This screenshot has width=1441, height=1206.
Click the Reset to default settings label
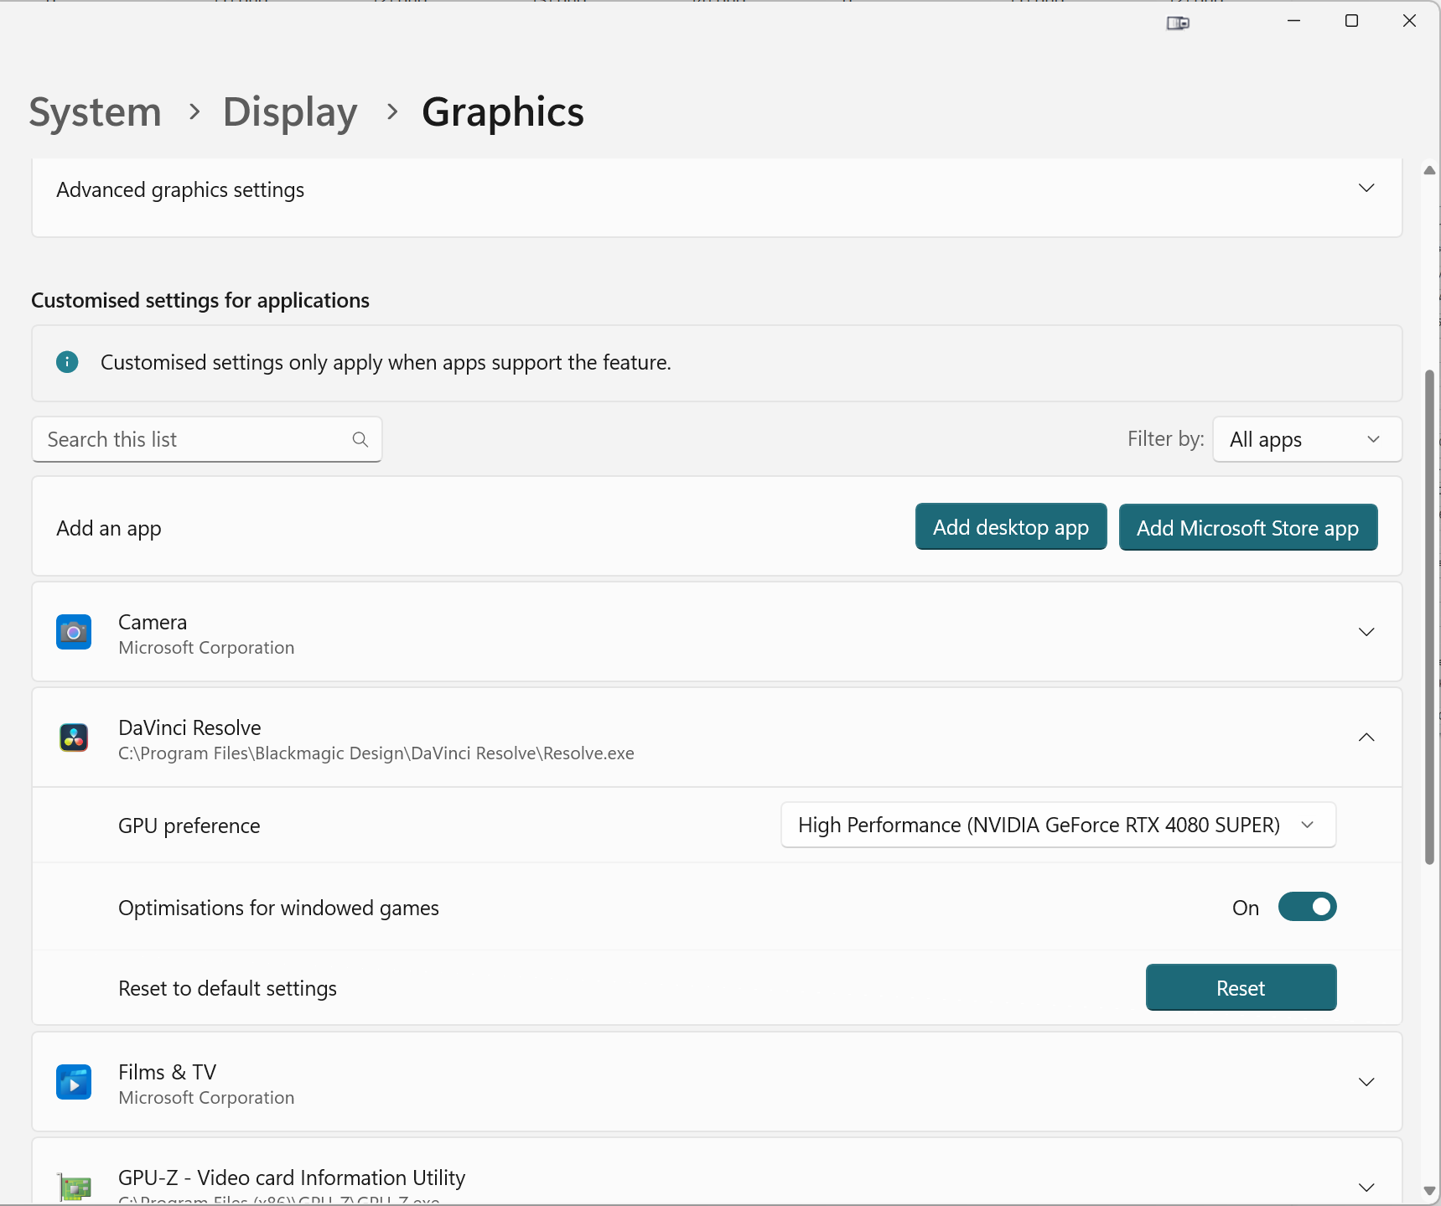click(x=228, y=988)
